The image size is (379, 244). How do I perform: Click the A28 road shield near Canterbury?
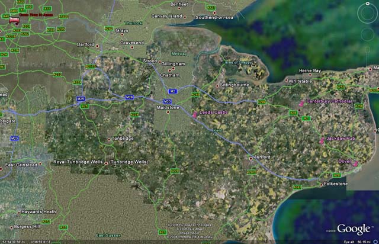pyautogui.click(x=293, y=113)
